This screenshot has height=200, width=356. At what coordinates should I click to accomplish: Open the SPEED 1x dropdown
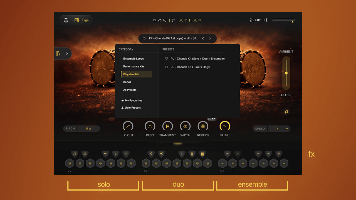pyautogui.click(x=279, y=129)
